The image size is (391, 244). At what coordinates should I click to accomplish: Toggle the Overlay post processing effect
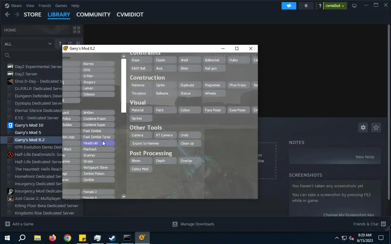click(x=190, y=161)
